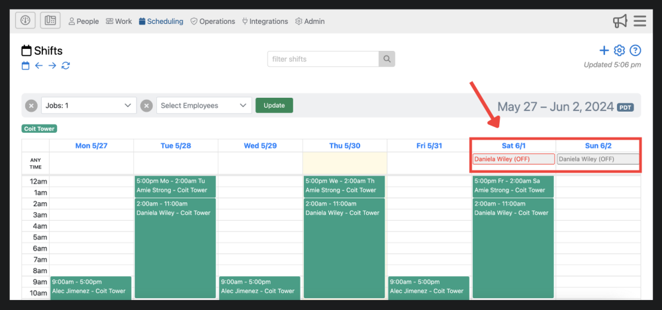Viewport: 662px width, 310px height.
Task: Open the Operations menu
Action: pyautogui.click(x=213, y=21)
